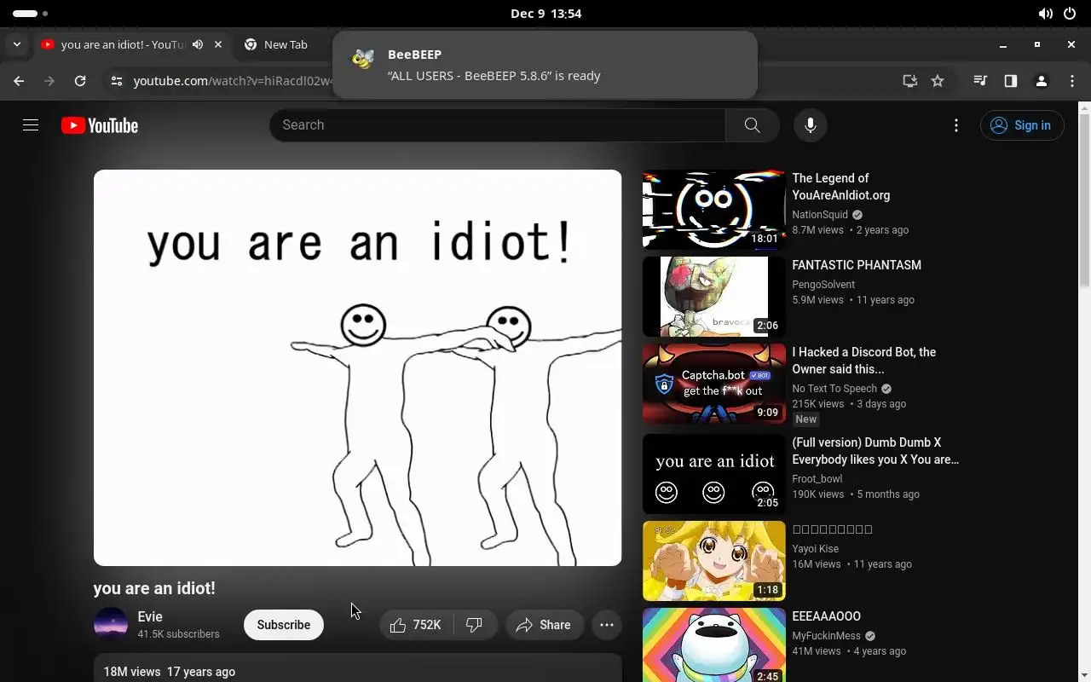Open system volume indicator in top bar
Screen dimensions: 1091x682
[x=1046, y=14]
